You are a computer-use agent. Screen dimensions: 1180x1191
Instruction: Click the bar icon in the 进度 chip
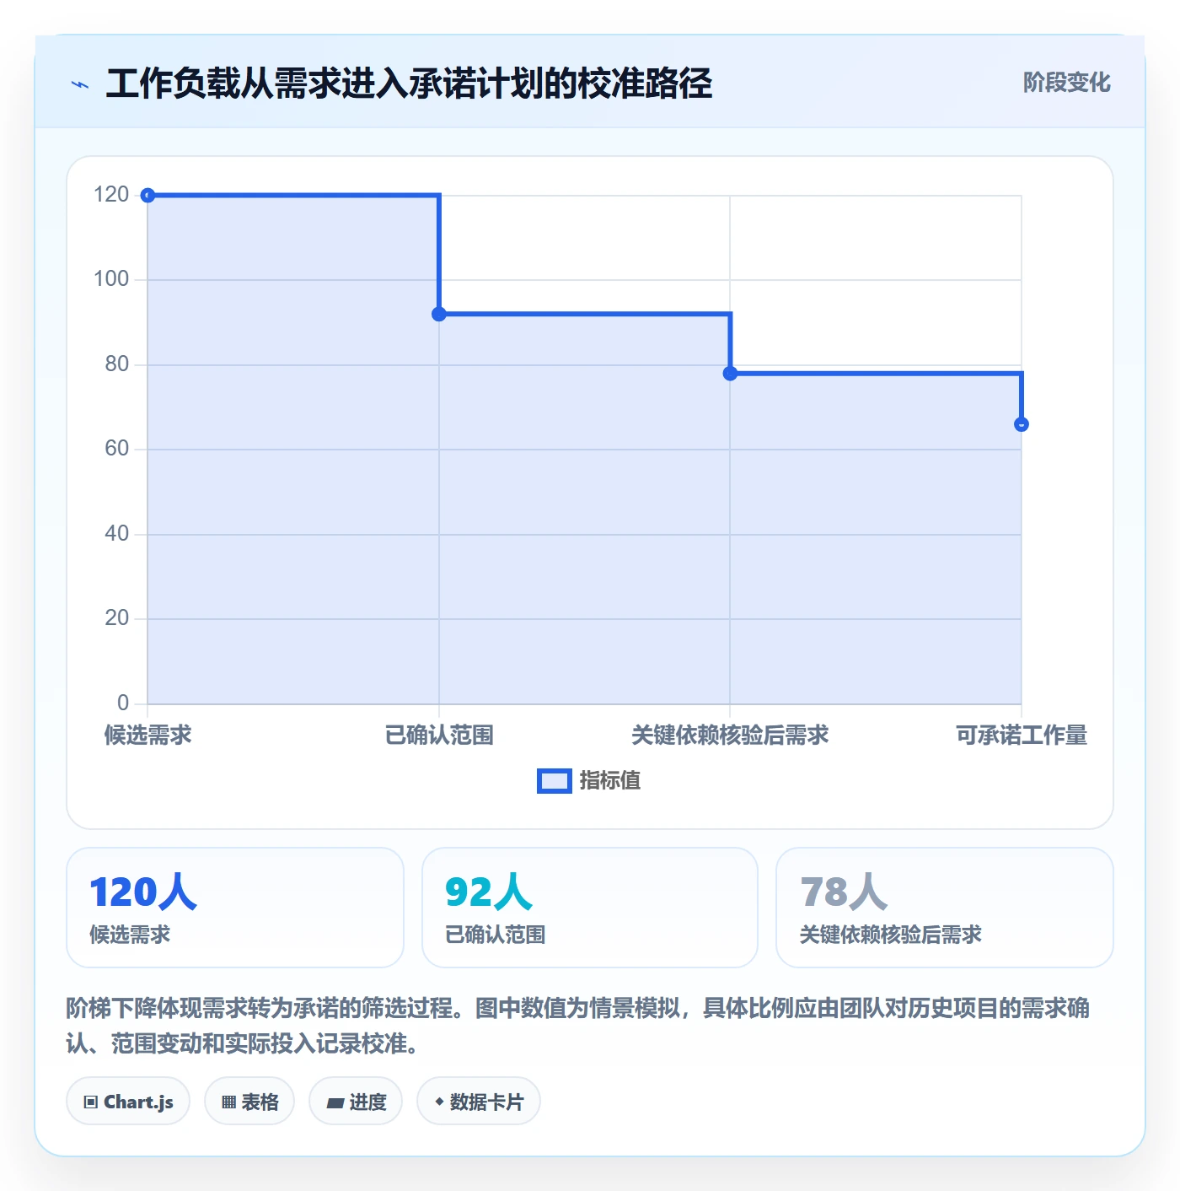click(335, 1103)
